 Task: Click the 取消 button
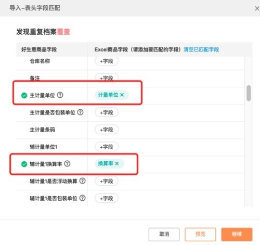coord(164,234)
